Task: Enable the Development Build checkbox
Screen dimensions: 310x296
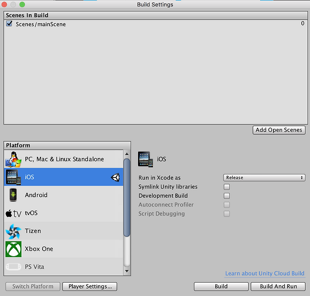Action: [x=227, y=196]
